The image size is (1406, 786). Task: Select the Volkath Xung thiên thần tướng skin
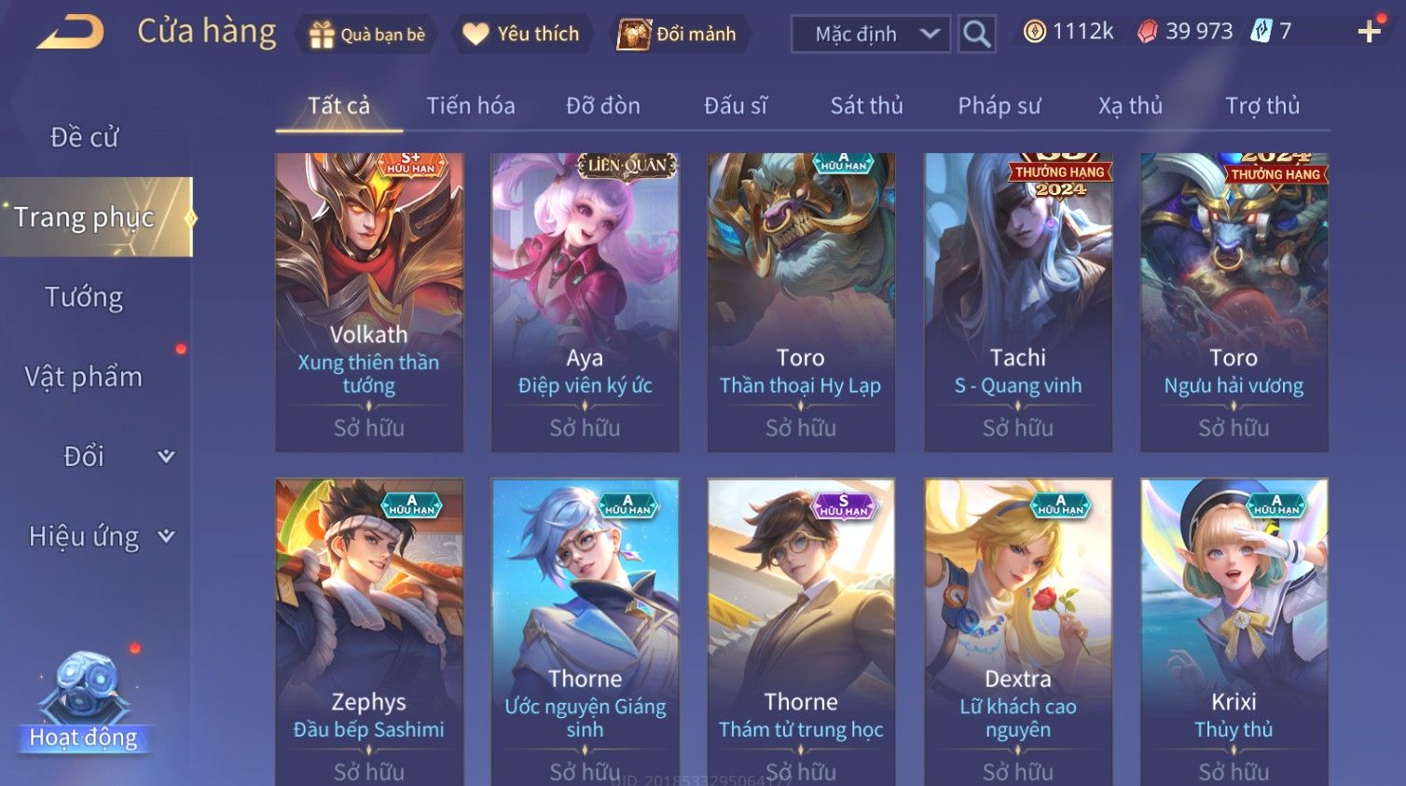pos(369,302)
